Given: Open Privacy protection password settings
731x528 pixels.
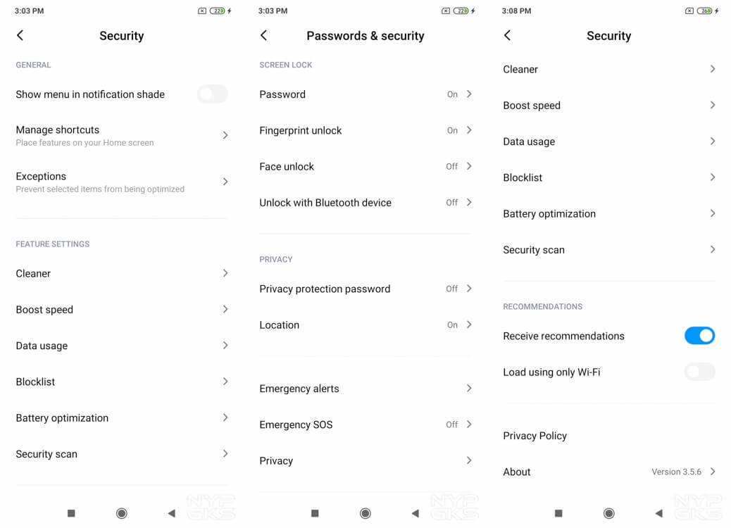Looking at the screenshot, I should pyautogui.click(x=365, y=289).
